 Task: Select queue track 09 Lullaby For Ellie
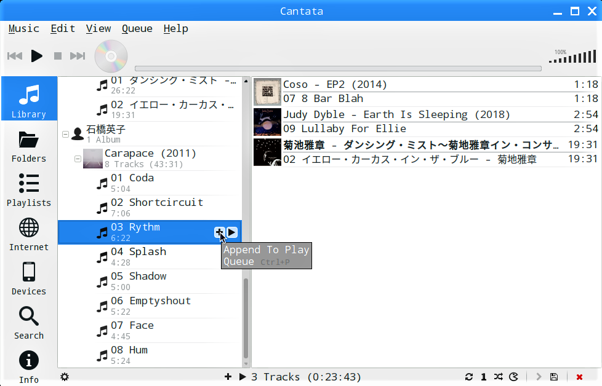click(440, 129)
